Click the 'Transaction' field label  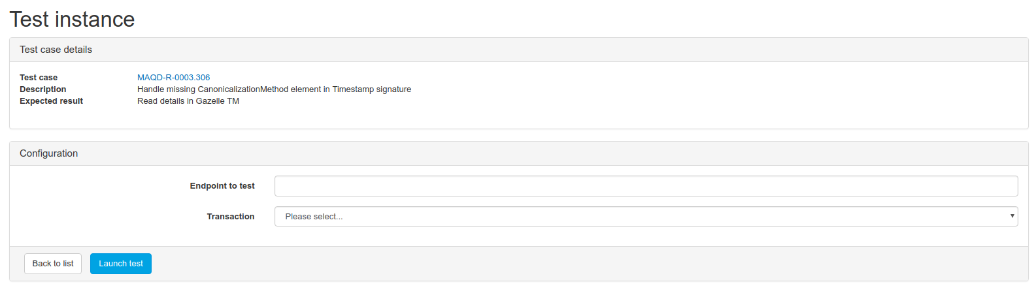tap(231, 217)
